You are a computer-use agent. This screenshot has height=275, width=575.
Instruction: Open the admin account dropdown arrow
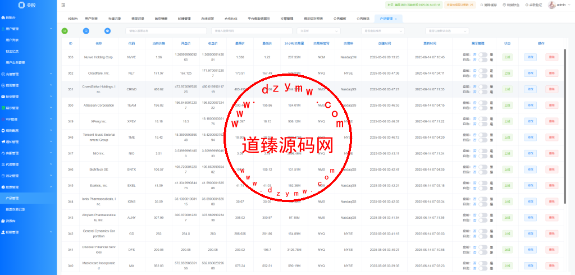tap(569, 5)
